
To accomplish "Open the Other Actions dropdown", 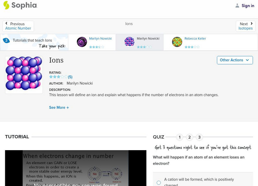I will tap(234, 60).
